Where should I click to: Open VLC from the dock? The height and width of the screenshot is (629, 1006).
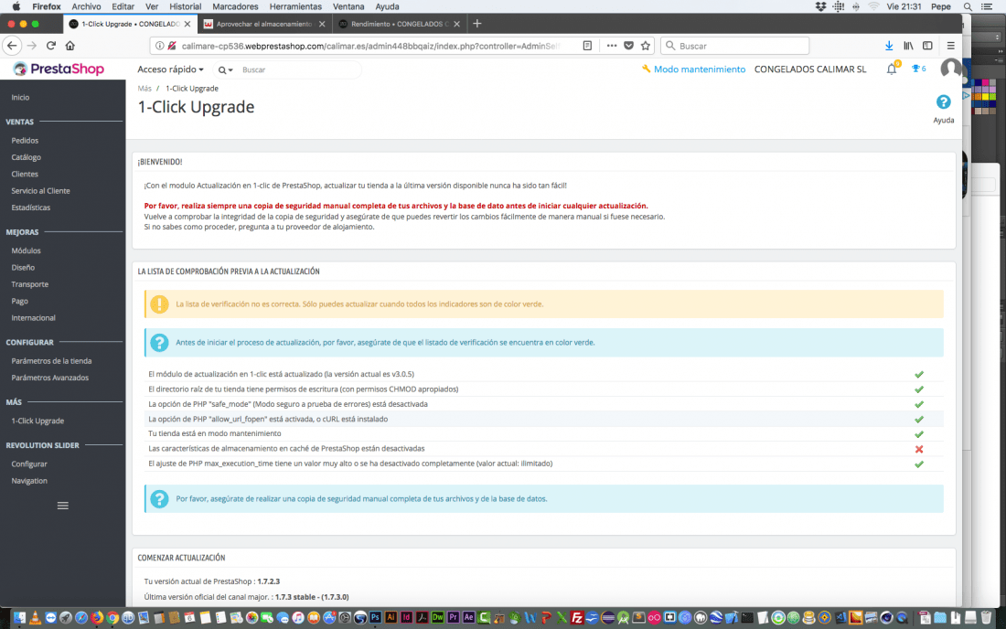(36, 617)
